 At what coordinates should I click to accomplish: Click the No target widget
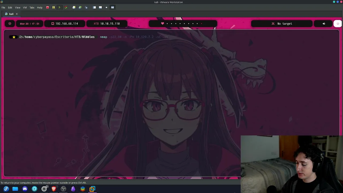(x=282, y=24)
